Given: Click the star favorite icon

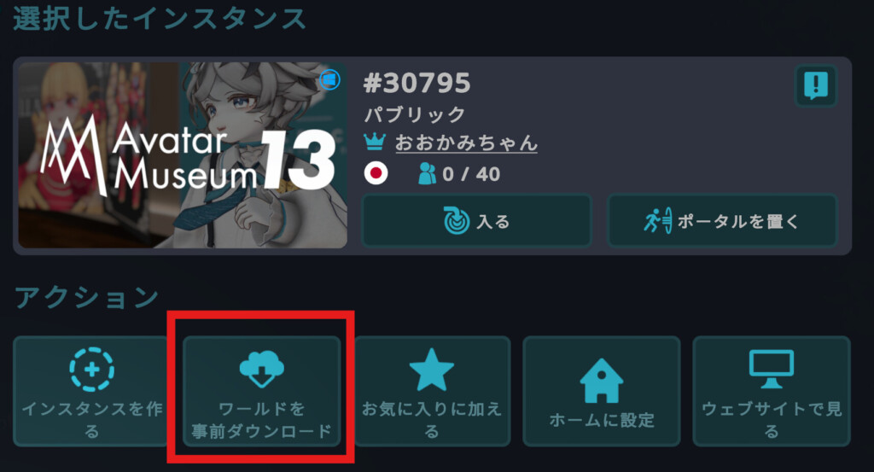Looking at the screenshot, I should (431, 370).
